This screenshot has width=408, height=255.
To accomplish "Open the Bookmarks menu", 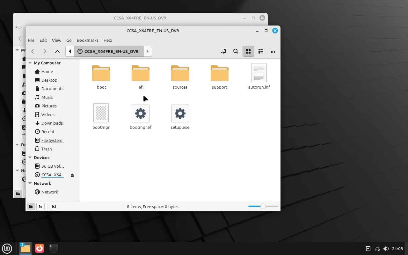I will point(88,40).
